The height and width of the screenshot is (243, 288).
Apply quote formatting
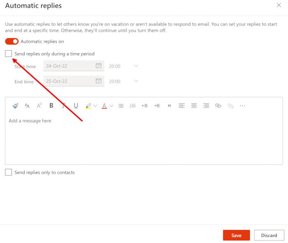(x=169, y=106)
